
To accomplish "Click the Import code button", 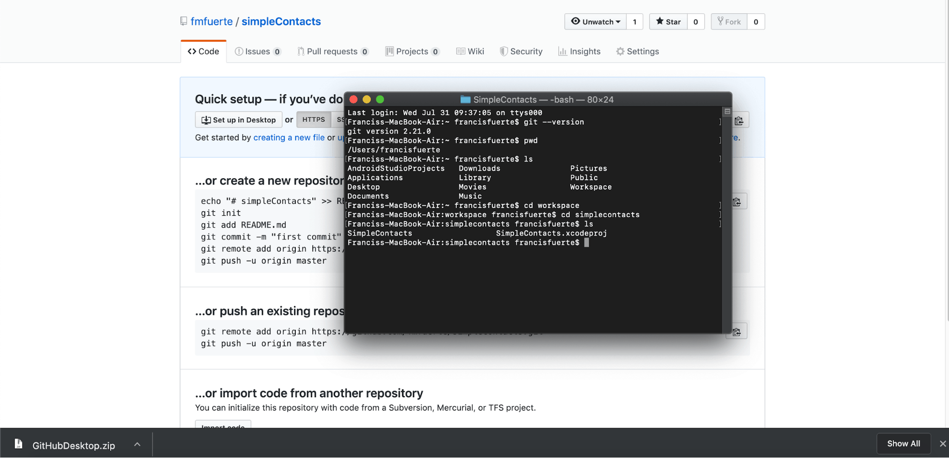I will 222,426.
